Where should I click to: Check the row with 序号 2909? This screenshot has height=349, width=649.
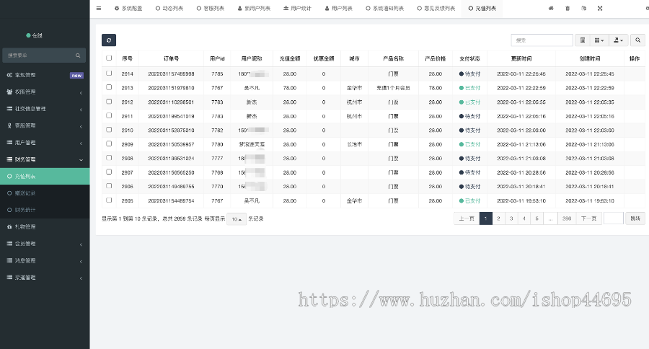coord(109,143)
